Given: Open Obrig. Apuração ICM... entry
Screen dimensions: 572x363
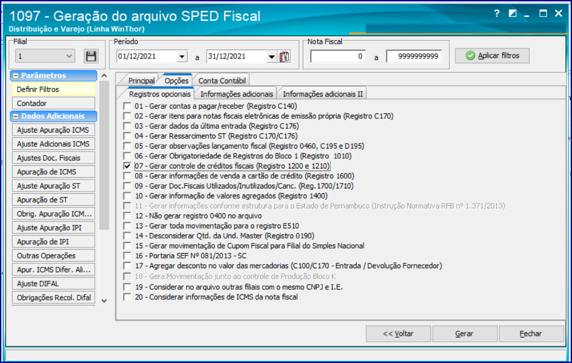Looking at the screenshot, I should (53, 214).
